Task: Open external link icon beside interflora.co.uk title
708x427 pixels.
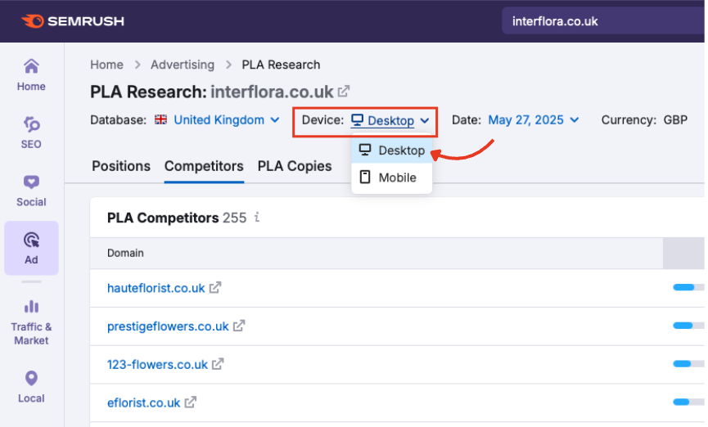Action: coord(345,91)
